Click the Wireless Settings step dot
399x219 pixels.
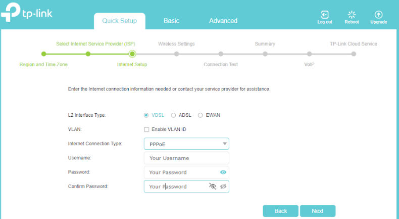(x=176, y=54)
